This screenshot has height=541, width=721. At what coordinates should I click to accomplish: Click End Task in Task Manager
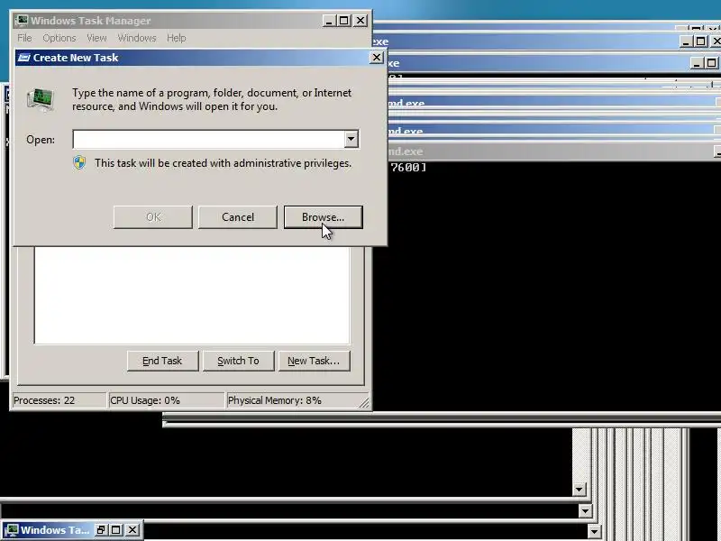163,361
